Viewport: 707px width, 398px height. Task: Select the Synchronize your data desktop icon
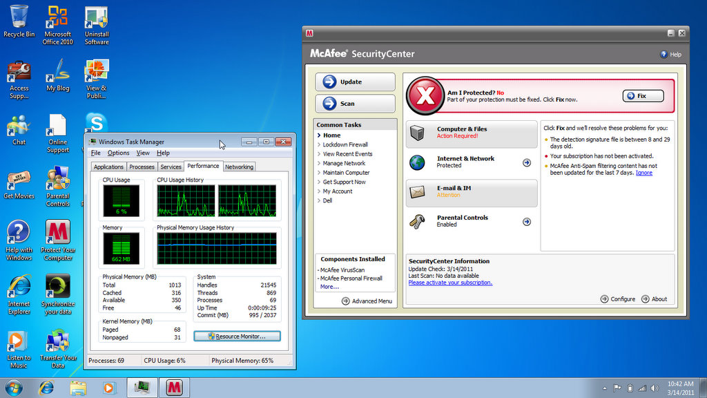coord(58,294)
